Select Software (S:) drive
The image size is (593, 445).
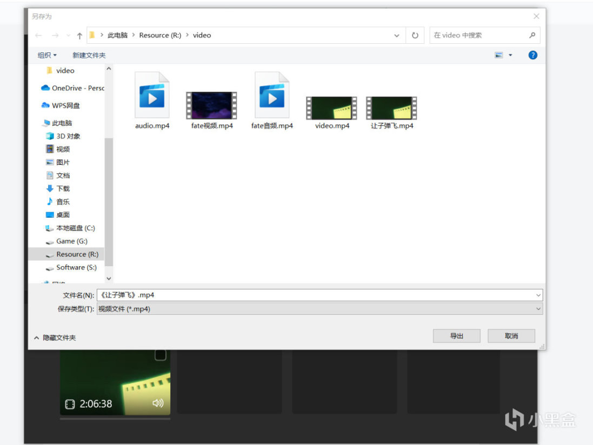[71, 267]
